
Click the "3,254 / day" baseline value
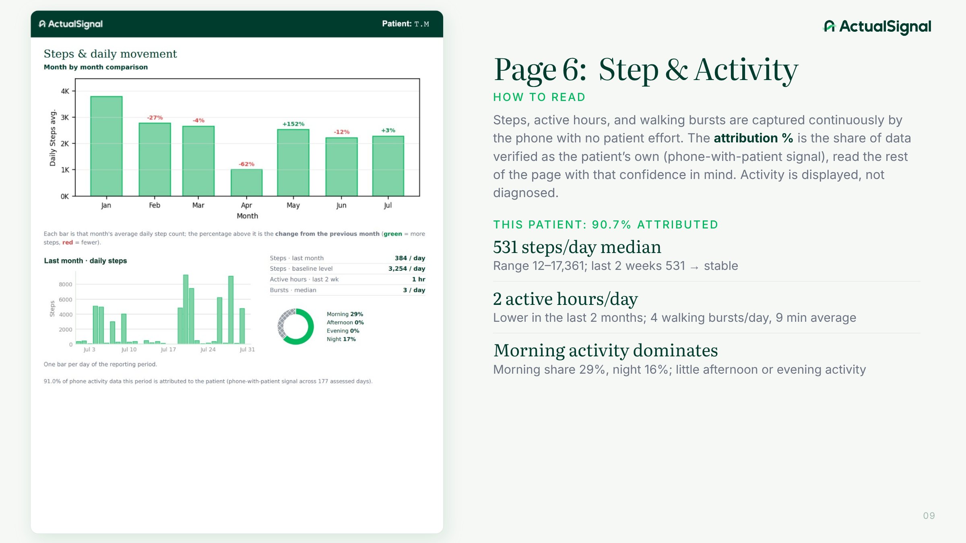point(407,269)
